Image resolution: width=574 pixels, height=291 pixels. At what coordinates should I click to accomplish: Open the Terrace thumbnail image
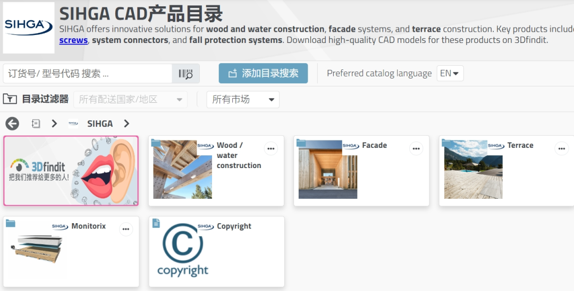473,170
